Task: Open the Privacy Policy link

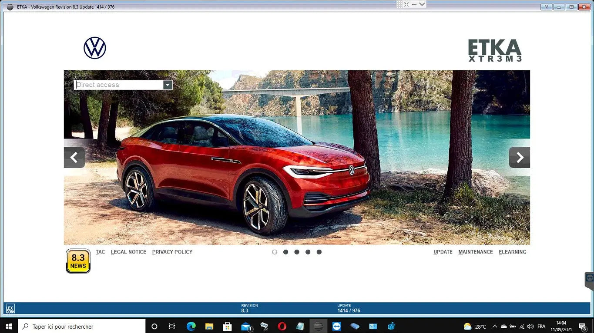Action: [x=172, y=252]
